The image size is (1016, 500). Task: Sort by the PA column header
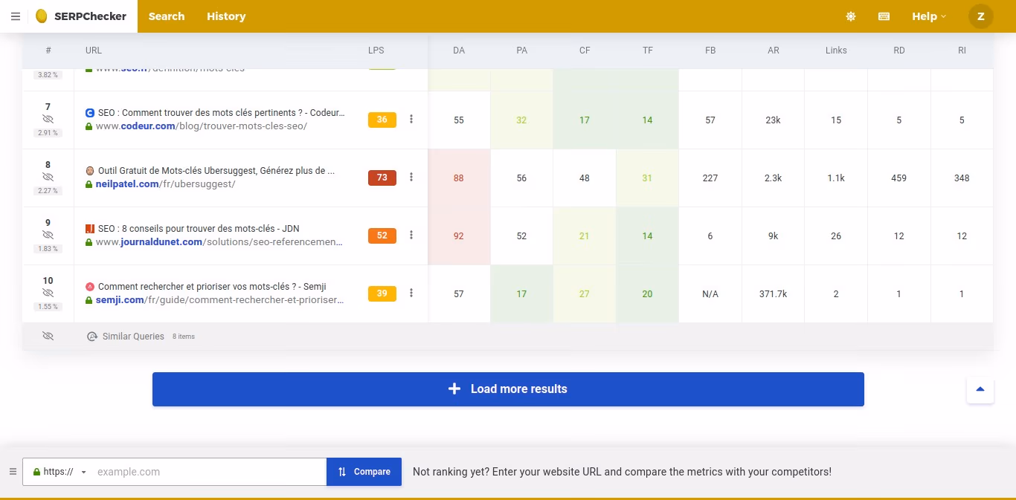click(522, 51)
